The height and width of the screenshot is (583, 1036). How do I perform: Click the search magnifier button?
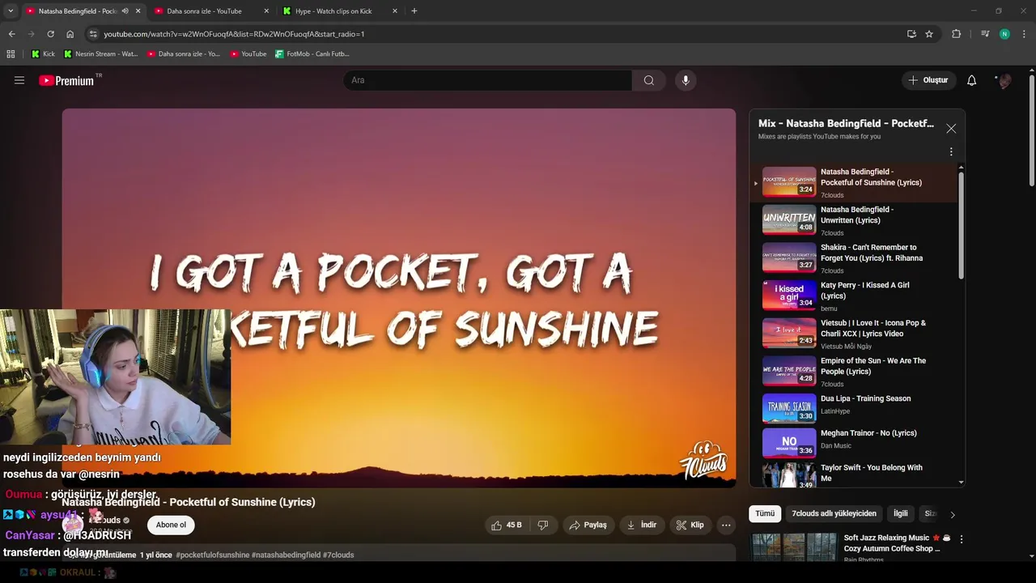coord(649,80)
